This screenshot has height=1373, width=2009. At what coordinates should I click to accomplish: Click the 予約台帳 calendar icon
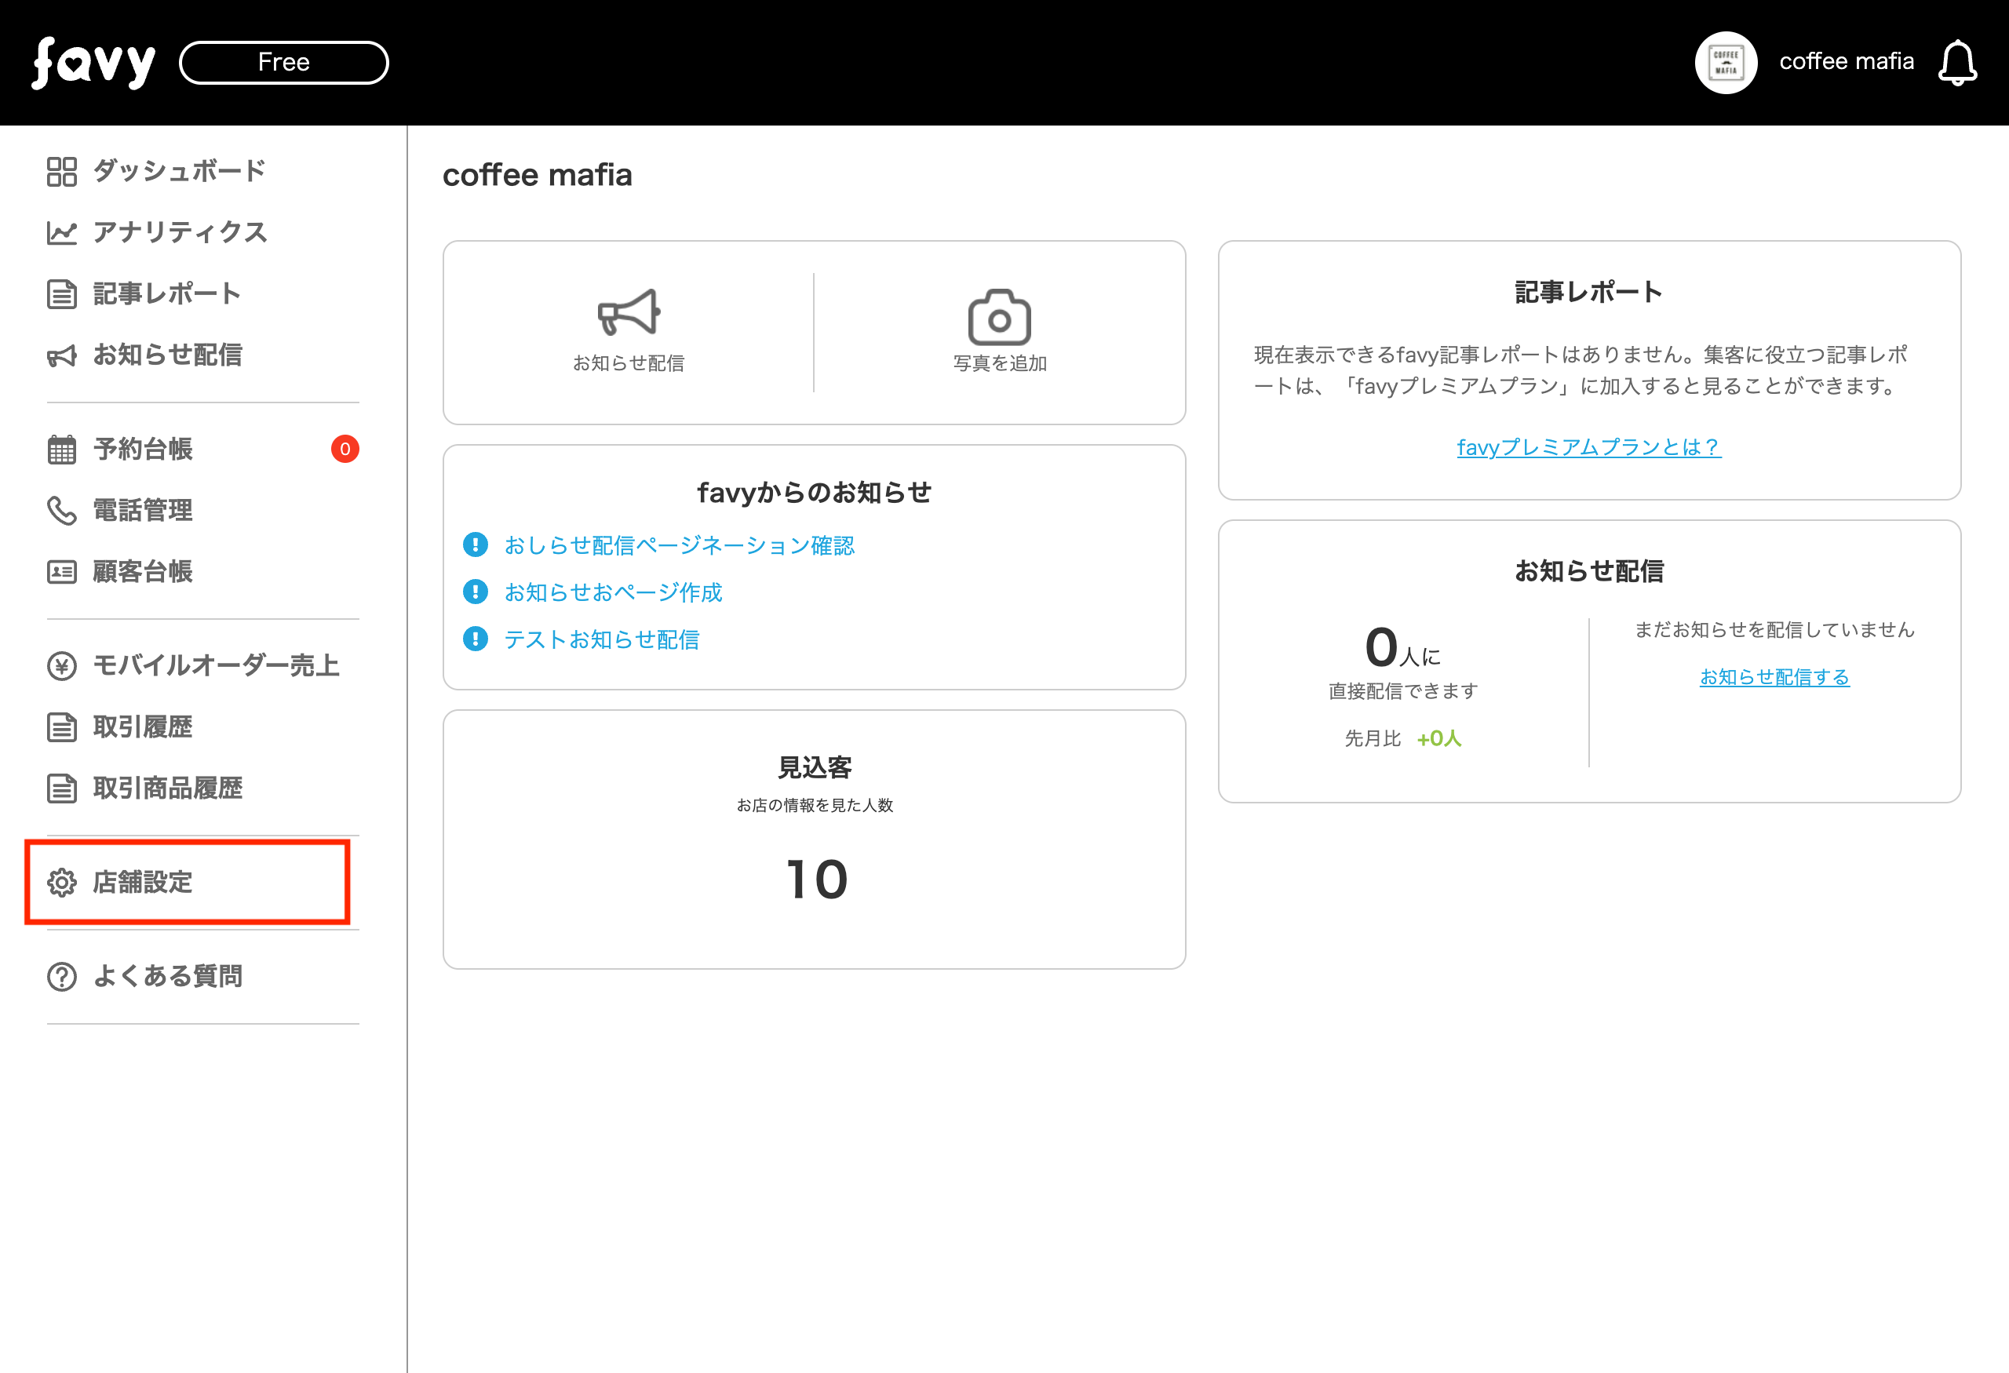61,450
